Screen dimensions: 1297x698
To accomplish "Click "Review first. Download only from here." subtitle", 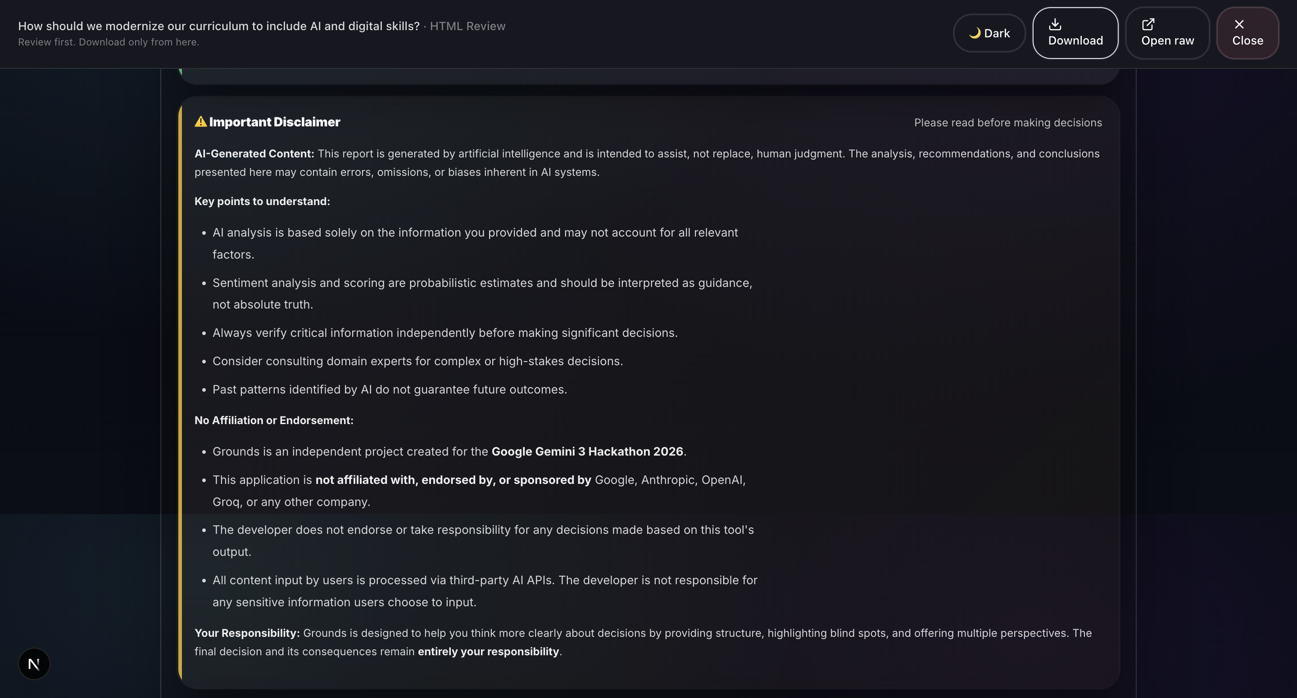I will click(109, 42).
